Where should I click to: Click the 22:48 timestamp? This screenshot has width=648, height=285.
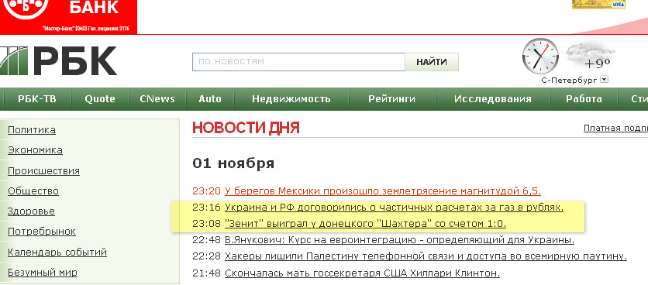[x=207, y=240]
